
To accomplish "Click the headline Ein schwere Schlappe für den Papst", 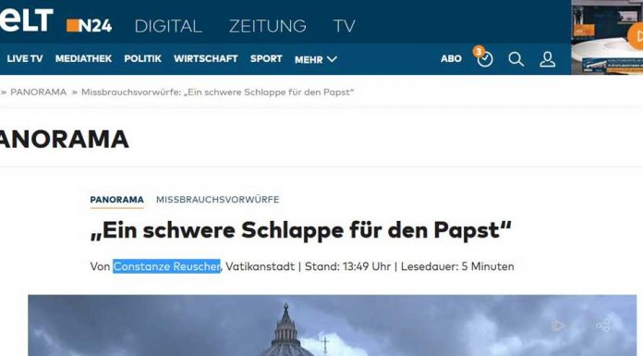I will click(300, 230).
